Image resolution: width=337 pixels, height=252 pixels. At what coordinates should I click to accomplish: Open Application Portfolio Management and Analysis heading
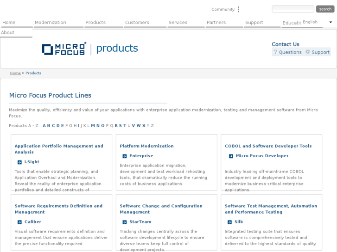pyautogui.click(x=59, y=149)
